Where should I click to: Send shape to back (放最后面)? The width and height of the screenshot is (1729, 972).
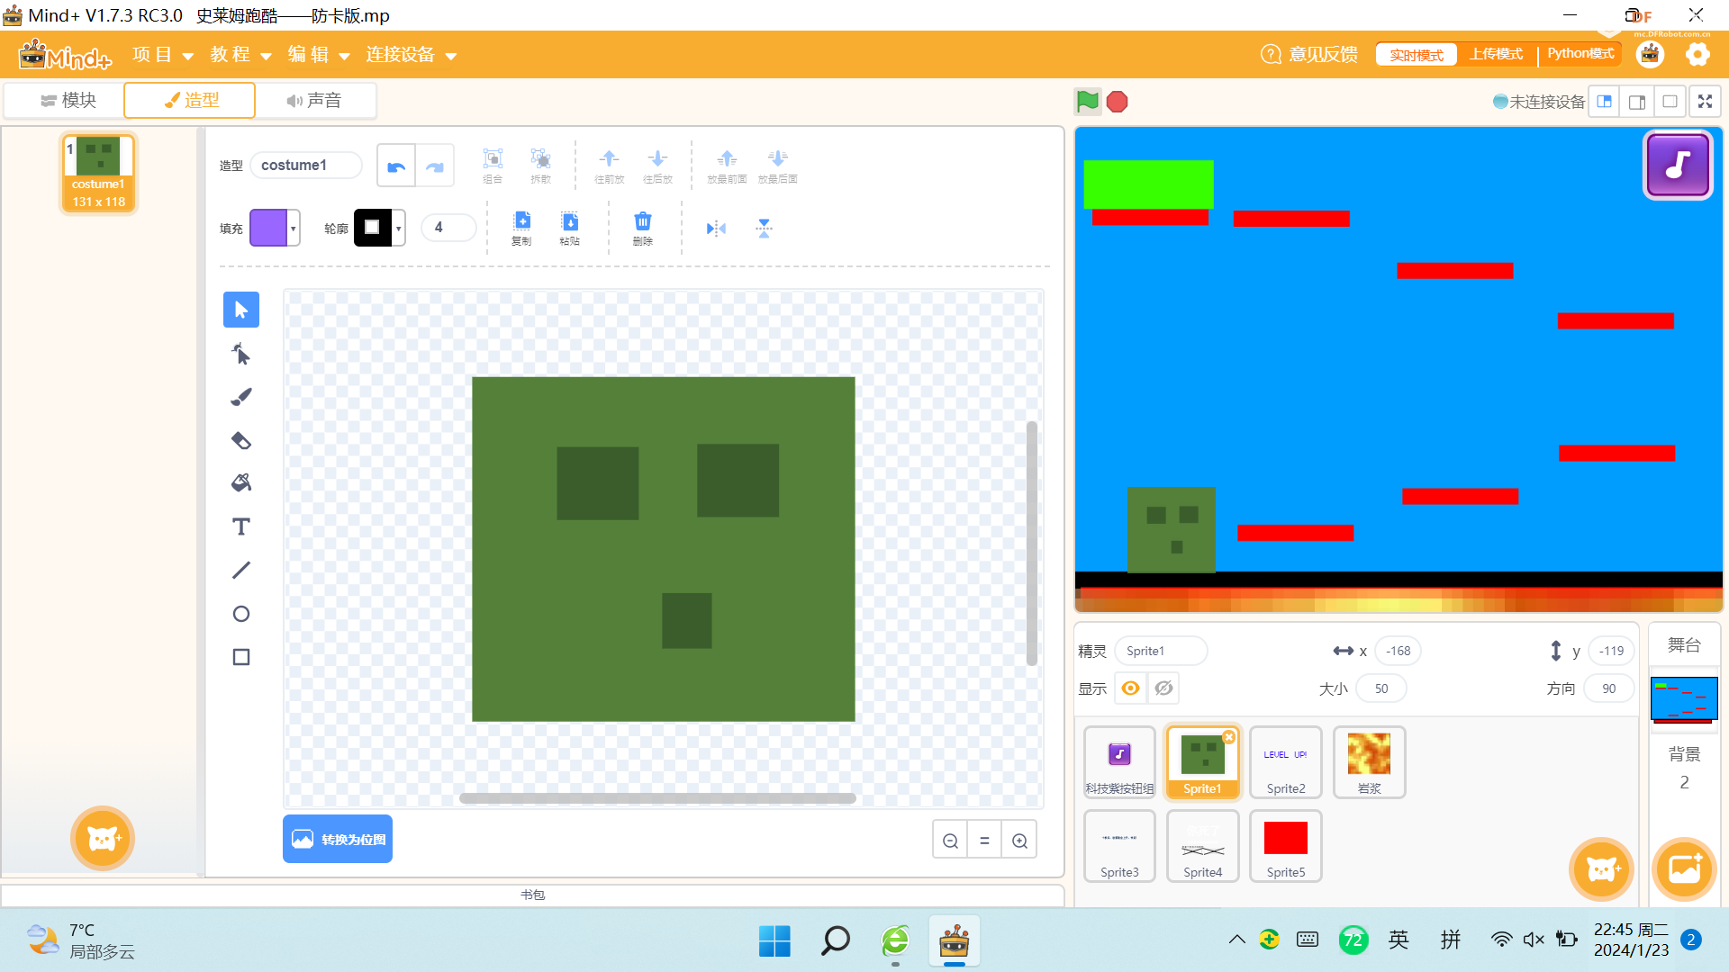click(778, 166)
